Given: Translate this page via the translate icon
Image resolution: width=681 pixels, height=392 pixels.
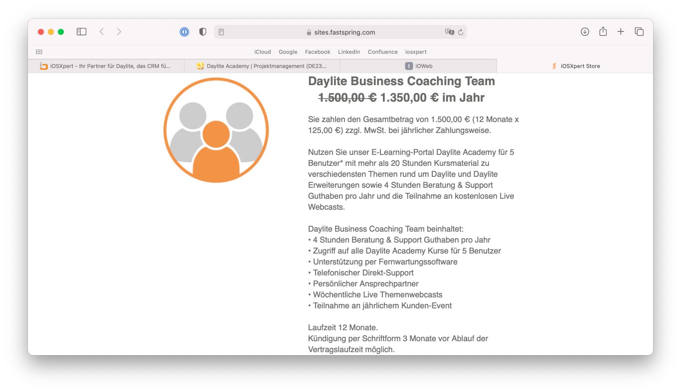Looking at the screenshot, I should coord(449,32).
